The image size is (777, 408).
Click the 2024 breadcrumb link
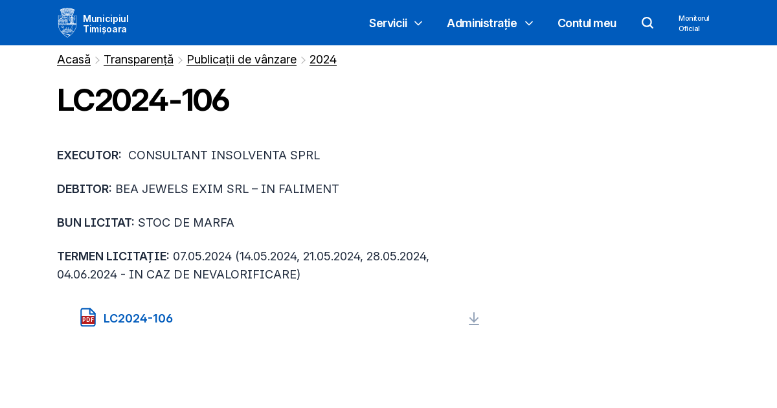point(323,60)
